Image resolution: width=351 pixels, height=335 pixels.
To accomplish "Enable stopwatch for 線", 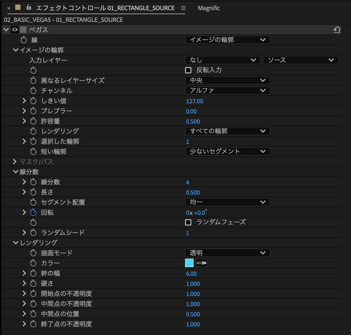I will pos(24,40).
